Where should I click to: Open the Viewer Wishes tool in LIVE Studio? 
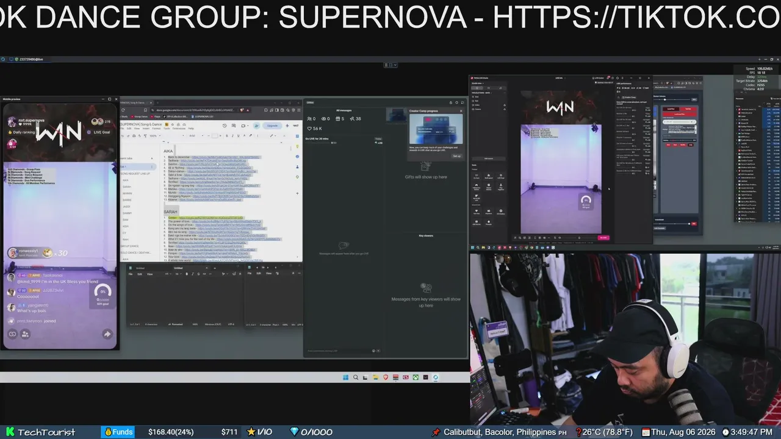tap(489, 187)
